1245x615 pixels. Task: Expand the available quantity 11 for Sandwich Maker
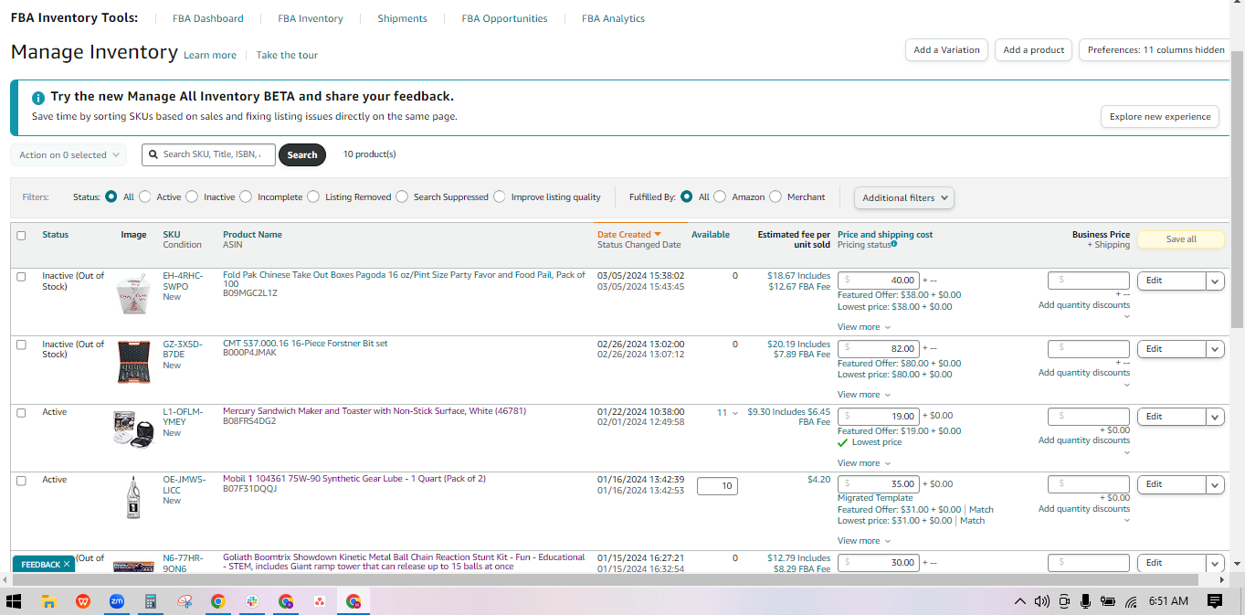click(x=727, y=413)
